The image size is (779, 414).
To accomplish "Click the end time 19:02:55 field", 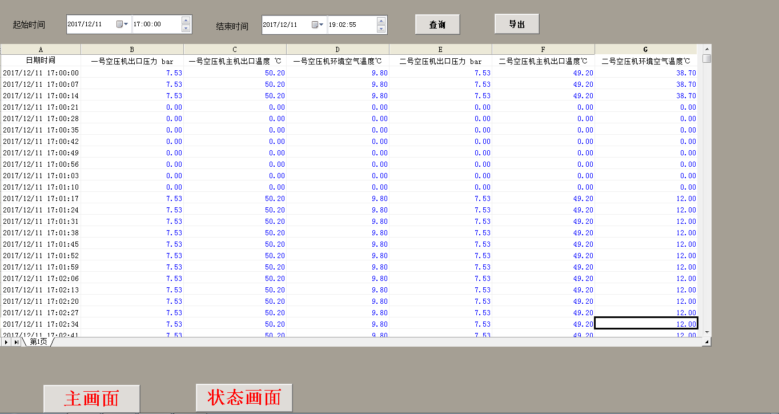I will [351, 25].
